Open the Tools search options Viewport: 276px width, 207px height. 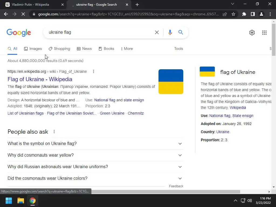[x=178, y=49]
